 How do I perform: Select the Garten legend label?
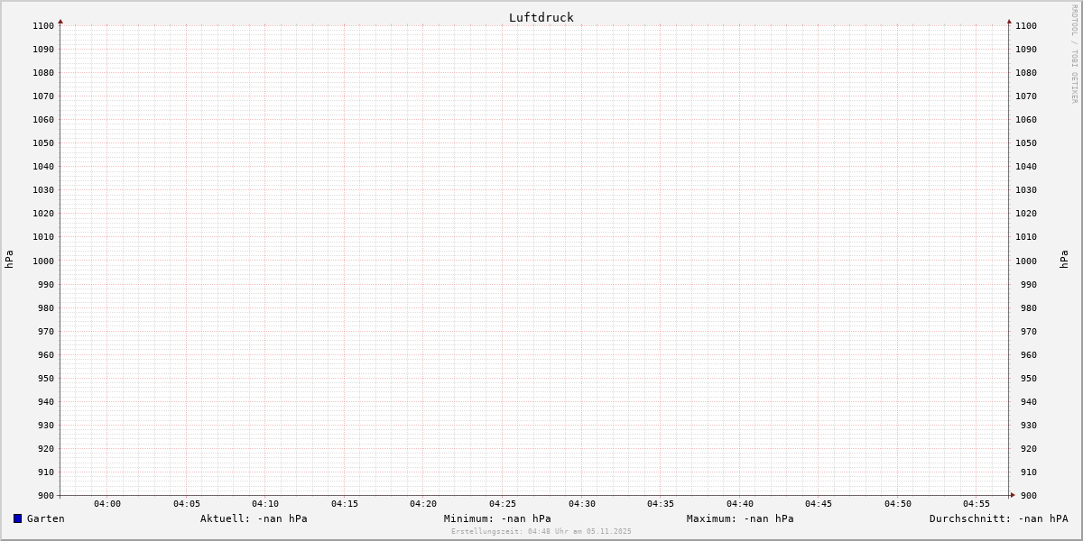coord(45,518)
